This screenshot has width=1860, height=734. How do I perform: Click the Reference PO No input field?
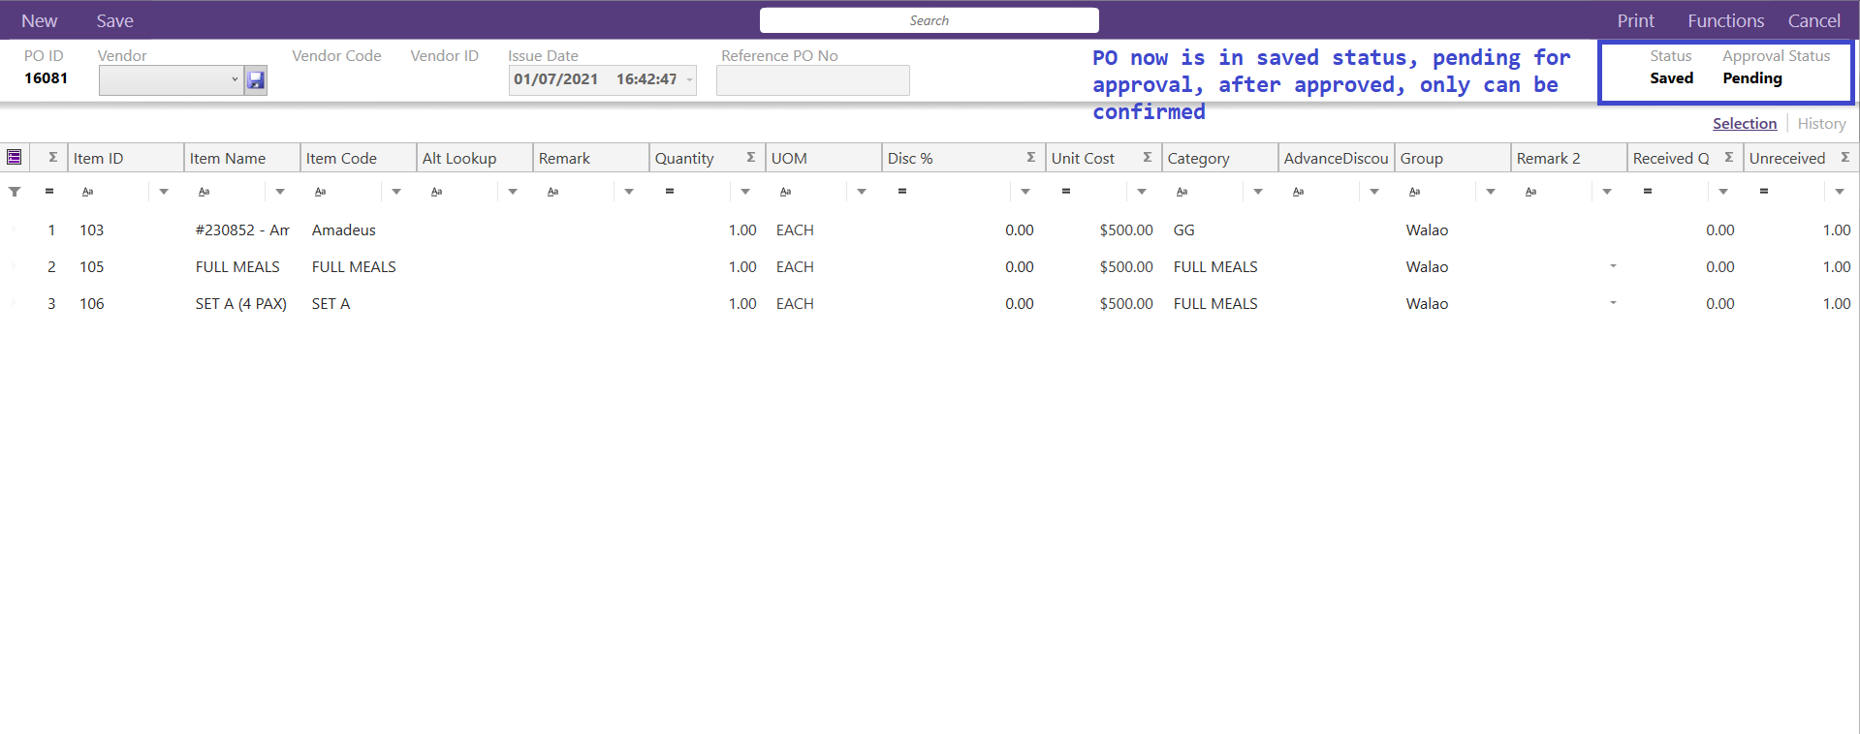point(812,80)
